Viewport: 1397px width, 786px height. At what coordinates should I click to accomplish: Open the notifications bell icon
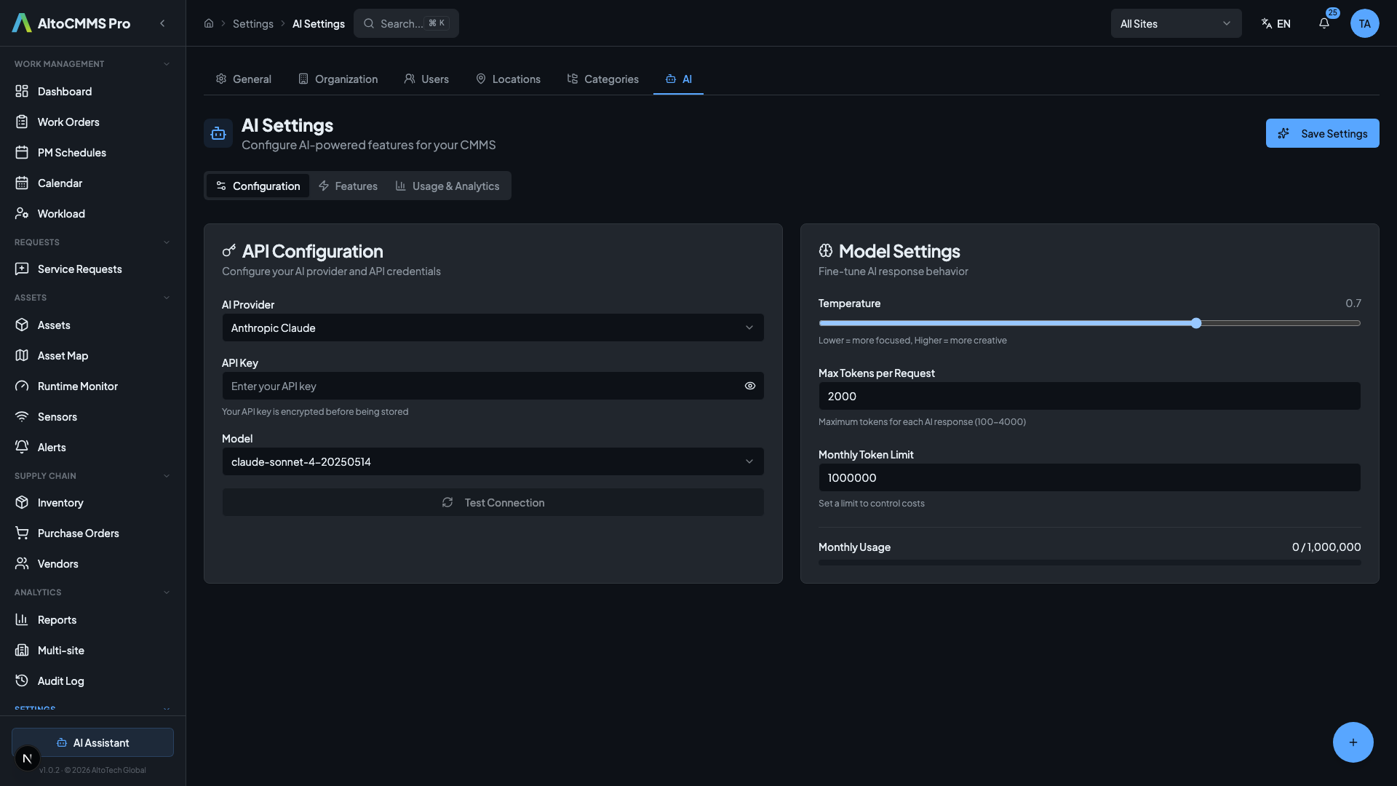point(1324,23)
